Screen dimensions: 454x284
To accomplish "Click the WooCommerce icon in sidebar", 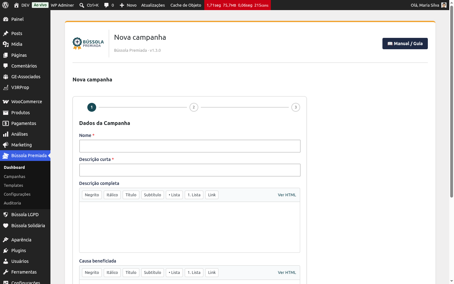I will pyautogui.click(x=6, y=102).
